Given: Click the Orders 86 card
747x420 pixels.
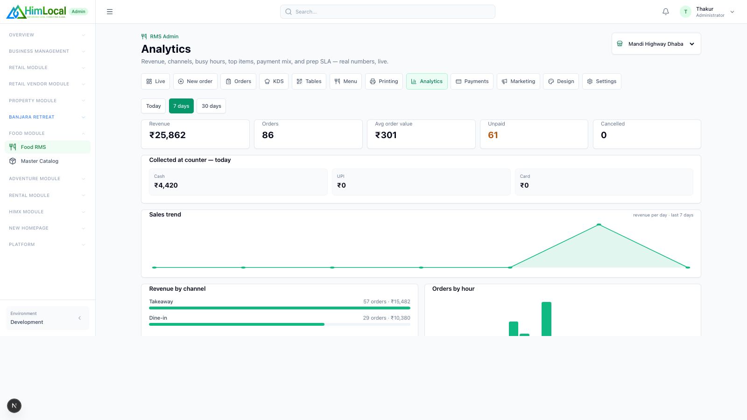Looking at the screenshot, I should point(308,134).
